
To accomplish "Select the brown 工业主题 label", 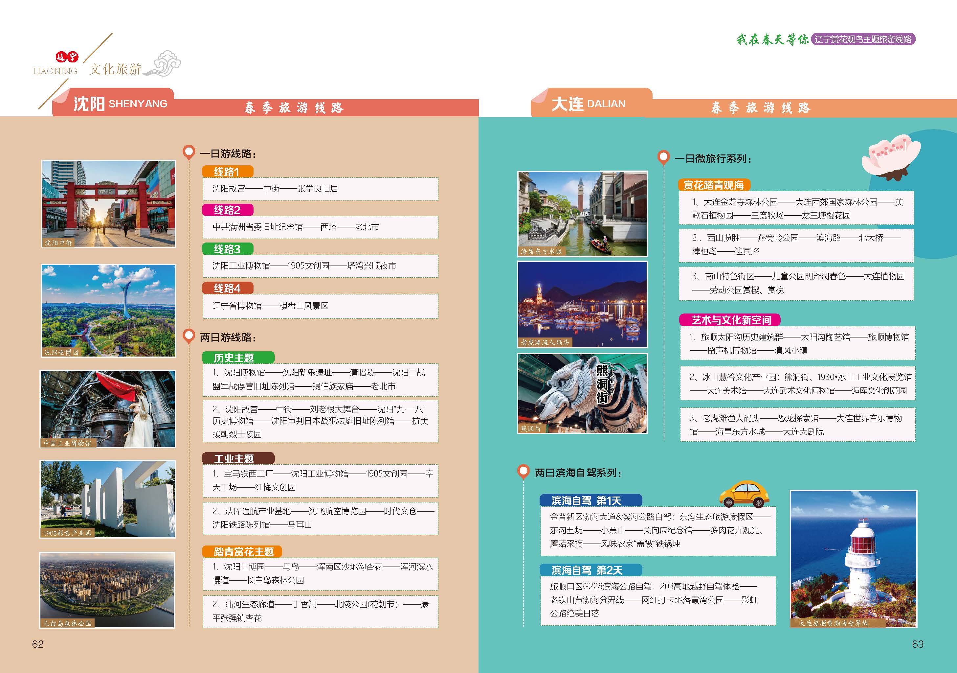I will pyautogui.click(x=238, y=459).
